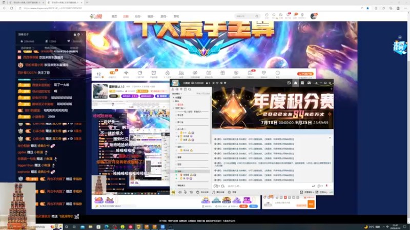The image size is (410, 230).
Task: Click the star favorite icon in YY channel header
Action: pyautogui.click(x=213, y=83)
